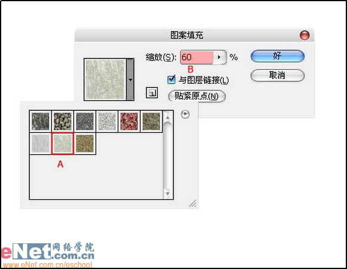The image size is (347, 269).
Task: Expand the pattern preview dropdown arrow
Action: (x=130, y=80)
